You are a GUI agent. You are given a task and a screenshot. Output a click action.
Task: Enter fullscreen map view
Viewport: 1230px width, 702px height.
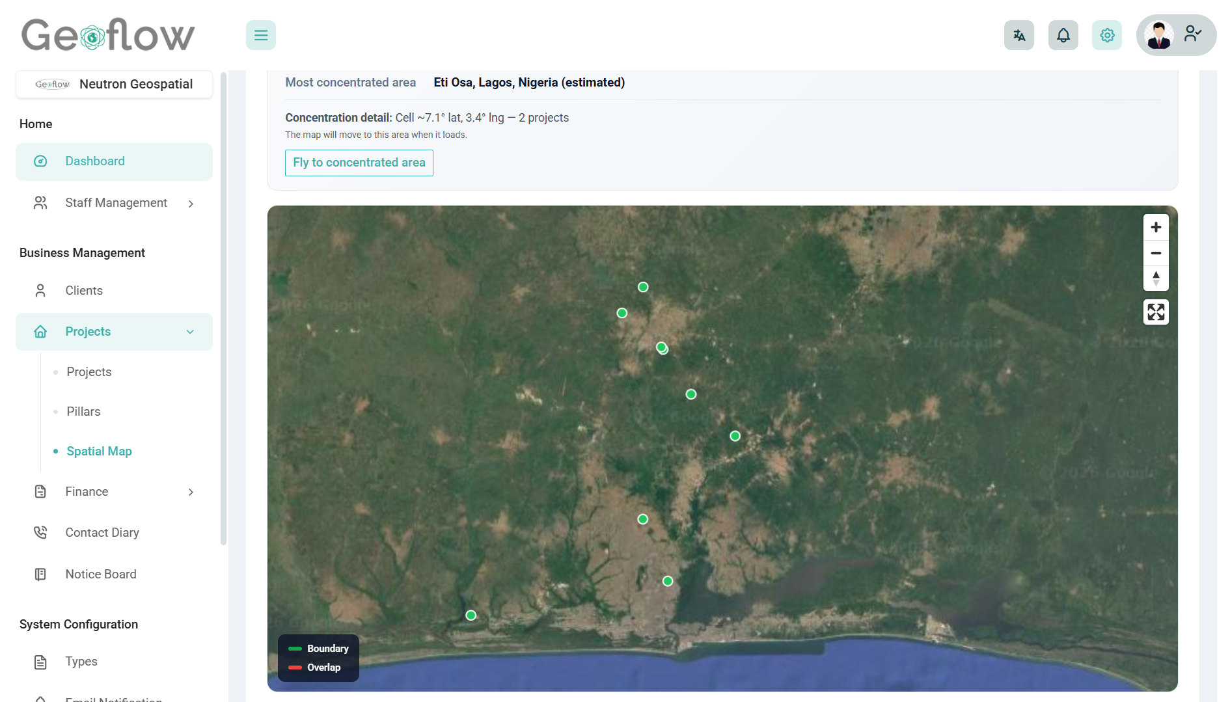point(1156,312)
